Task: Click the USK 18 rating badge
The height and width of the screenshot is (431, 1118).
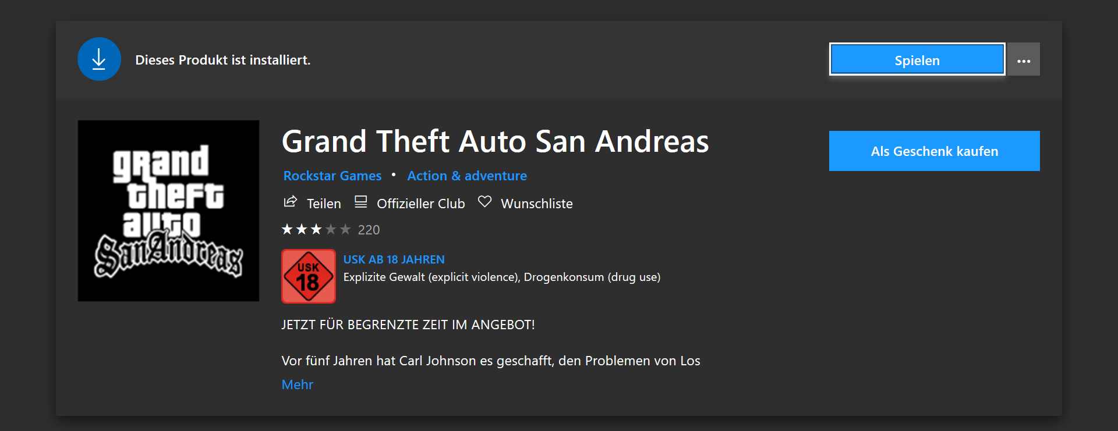Action: [x=309, y=276]
